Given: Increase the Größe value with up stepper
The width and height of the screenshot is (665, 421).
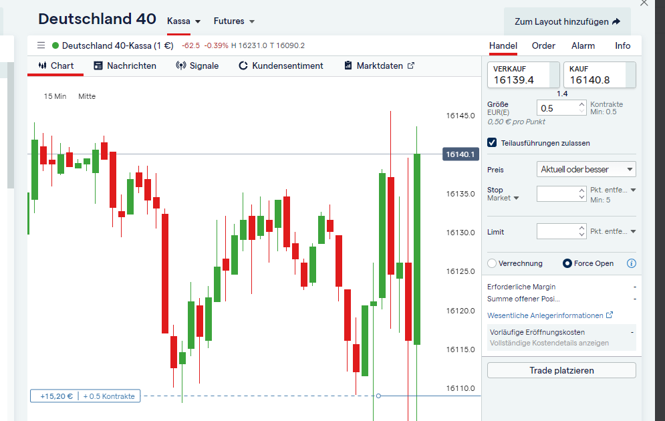Looking at the screenshot, I should pyautogui.click(x=582, y=104).
